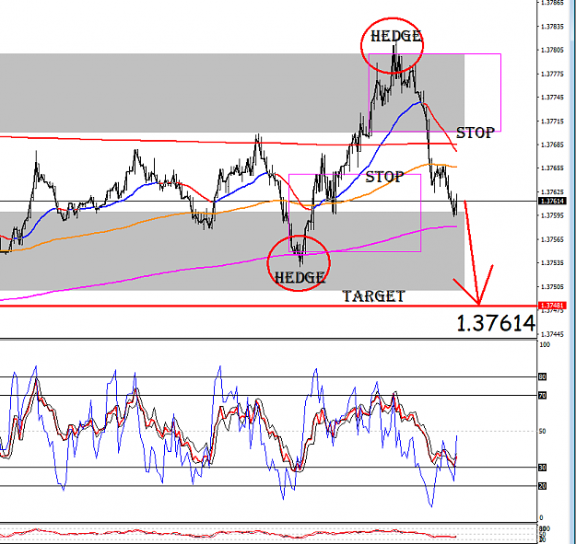Click the 70 level label on the oscillator scale

pyautogui.click(x=543, y=396)
